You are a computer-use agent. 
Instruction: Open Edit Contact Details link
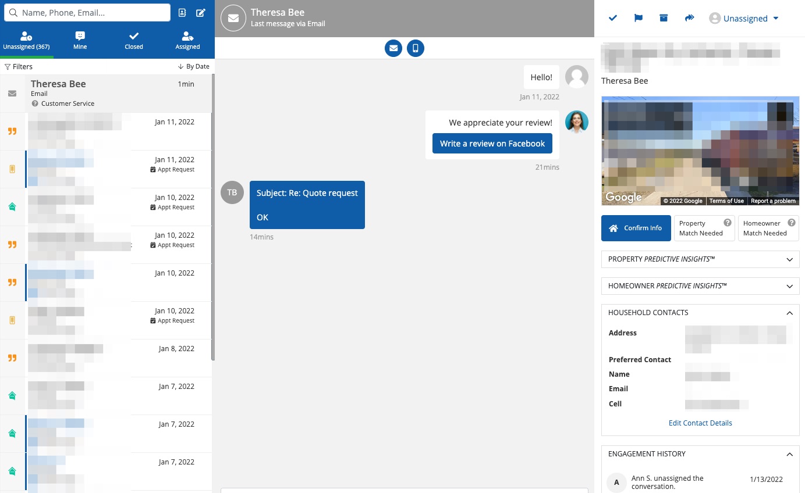click(x=700, y=423)
